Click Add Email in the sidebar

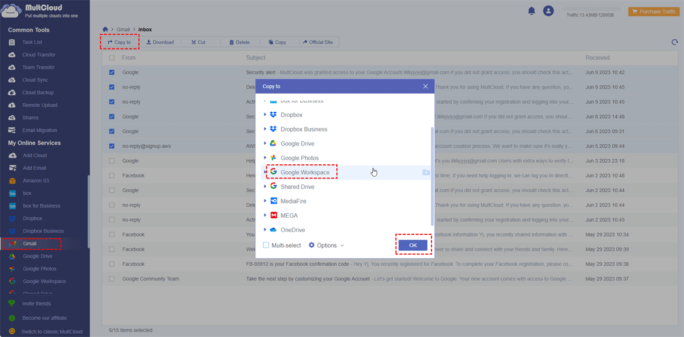[34, 168]
